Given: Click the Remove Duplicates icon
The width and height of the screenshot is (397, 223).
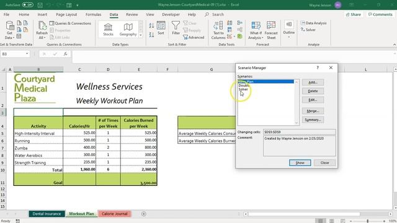Looking at the screenshot, I should click(x=230, y=30).
